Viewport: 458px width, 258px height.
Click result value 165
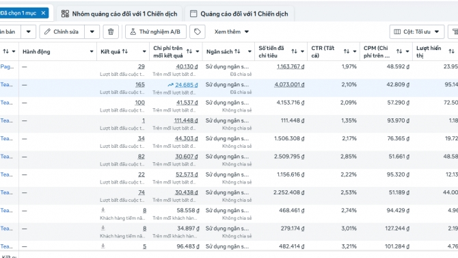[140, 85]
